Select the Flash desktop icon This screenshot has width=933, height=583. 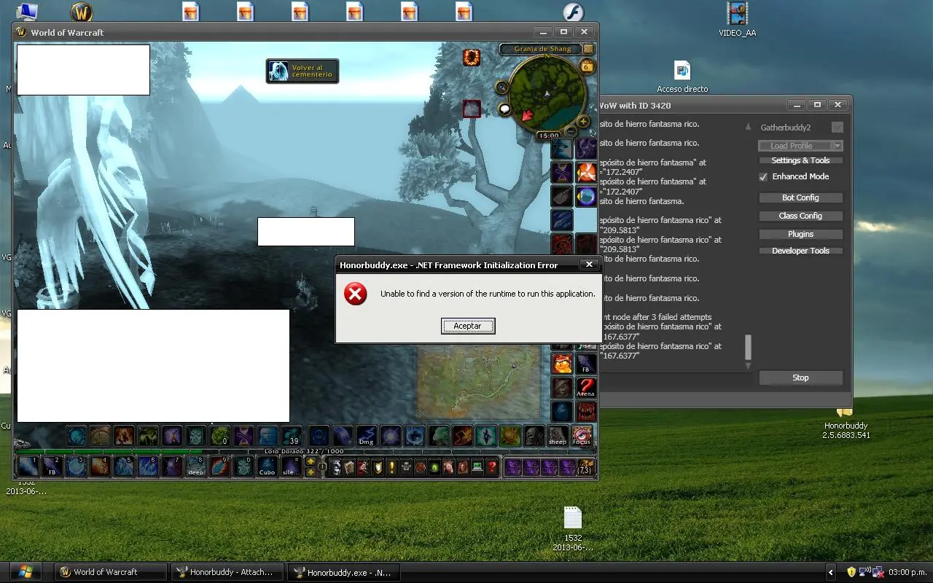click(x=574, y=12)
